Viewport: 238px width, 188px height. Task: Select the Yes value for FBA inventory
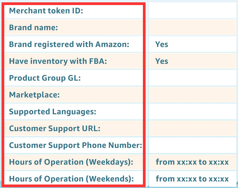pyautogui.click(x=162, y=61)
